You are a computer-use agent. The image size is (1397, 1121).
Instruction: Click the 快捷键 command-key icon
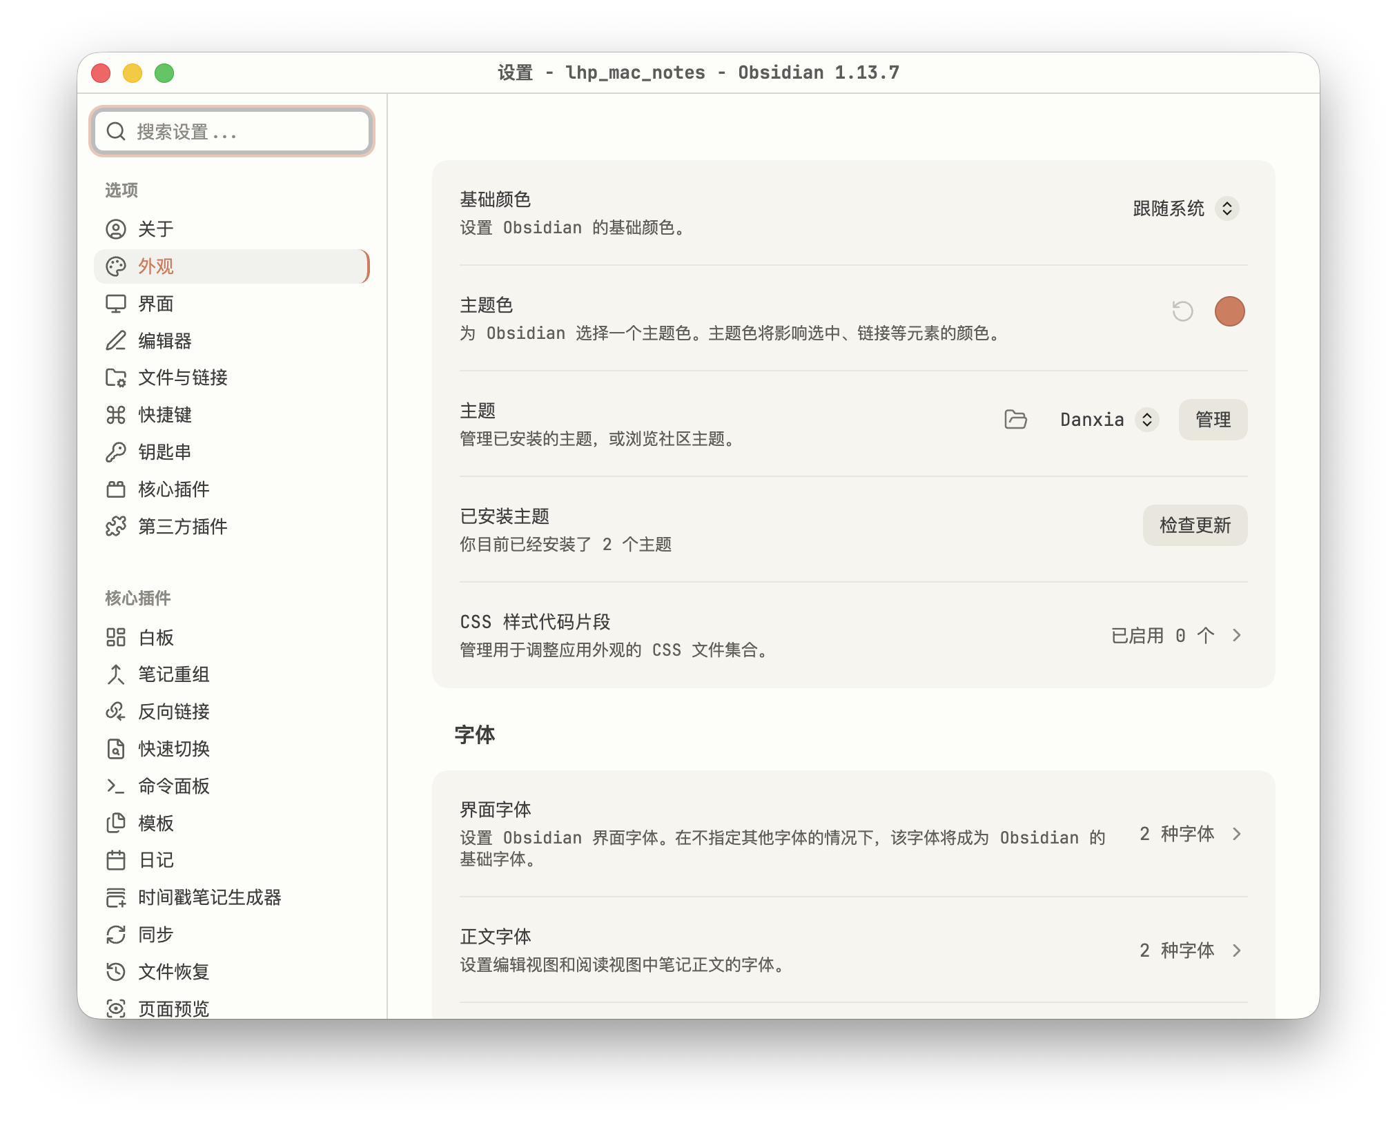(116, 415)
